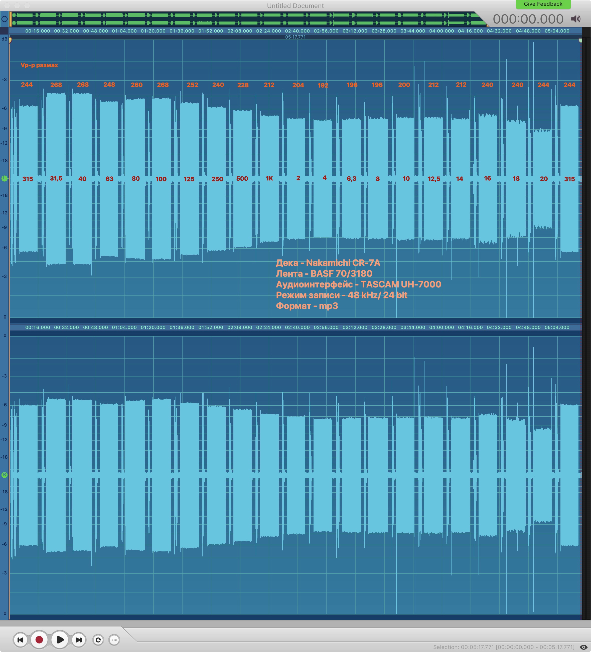Click 02:40.000 on the top timeline ruler
This screenshot has height=652, width=591.
[x=297, y=31]
